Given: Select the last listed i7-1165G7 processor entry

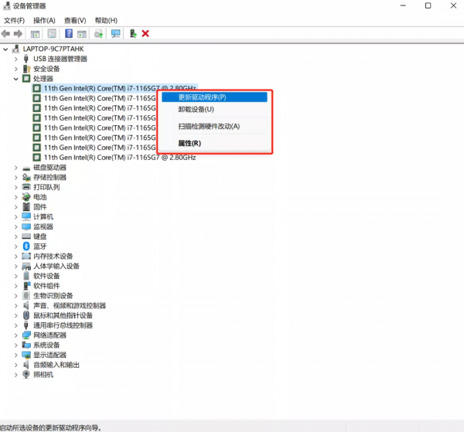Looking at the screenshot, I should [119, 157].
